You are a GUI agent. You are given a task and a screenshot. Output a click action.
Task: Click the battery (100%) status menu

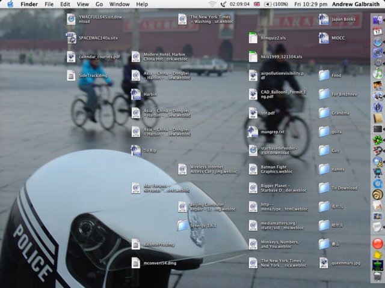(276, 4)
